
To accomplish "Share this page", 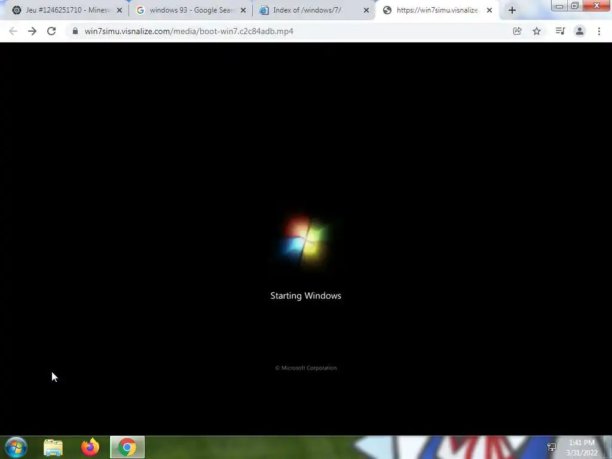I will coord(517,31).
